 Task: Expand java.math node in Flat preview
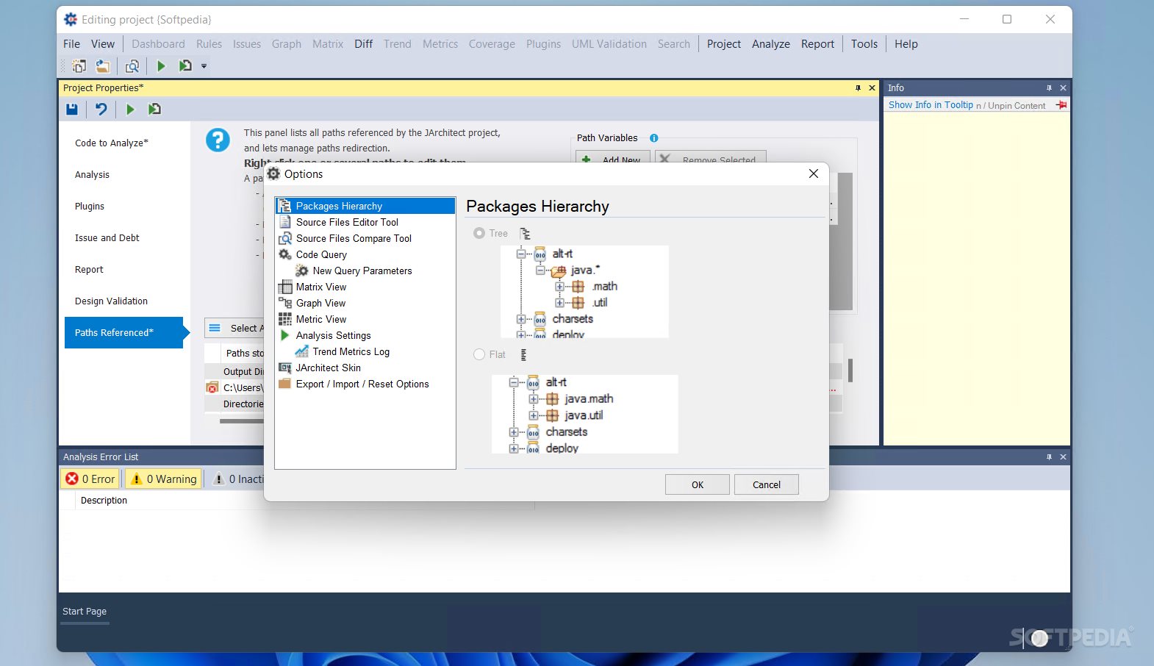pyautogui.click(x=533, y=399)
